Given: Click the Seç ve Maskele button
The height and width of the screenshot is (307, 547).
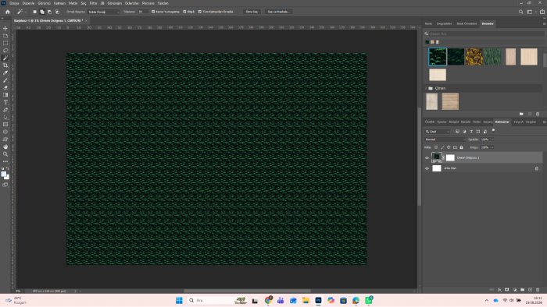Looking at the screenshot, I should 278,12.
